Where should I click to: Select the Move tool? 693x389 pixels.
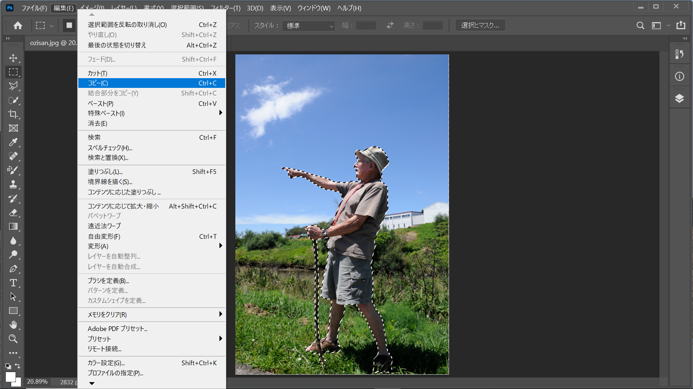13,58
